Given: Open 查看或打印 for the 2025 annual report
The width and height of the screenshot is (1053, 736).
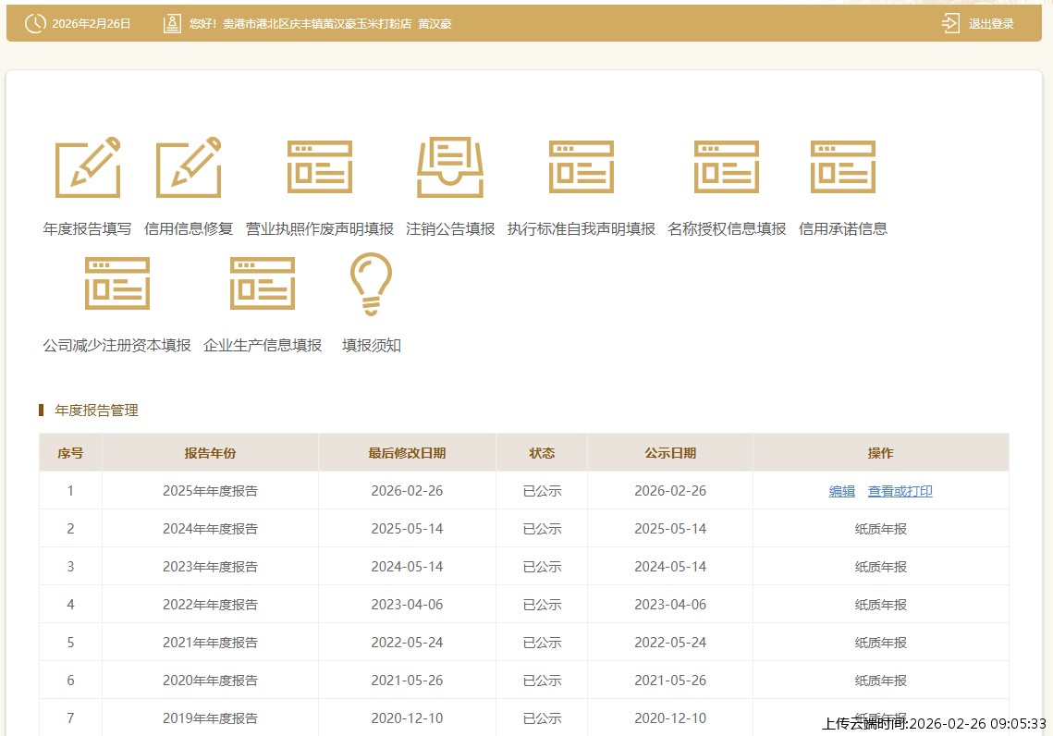Looking at the screenshot, I should (x=900, y=491).
